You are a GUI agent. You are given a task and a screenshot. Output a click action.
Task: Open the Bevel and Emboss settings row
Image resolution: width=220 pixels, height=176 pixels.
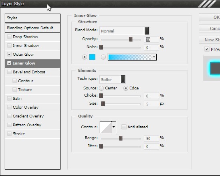(32, 72)
